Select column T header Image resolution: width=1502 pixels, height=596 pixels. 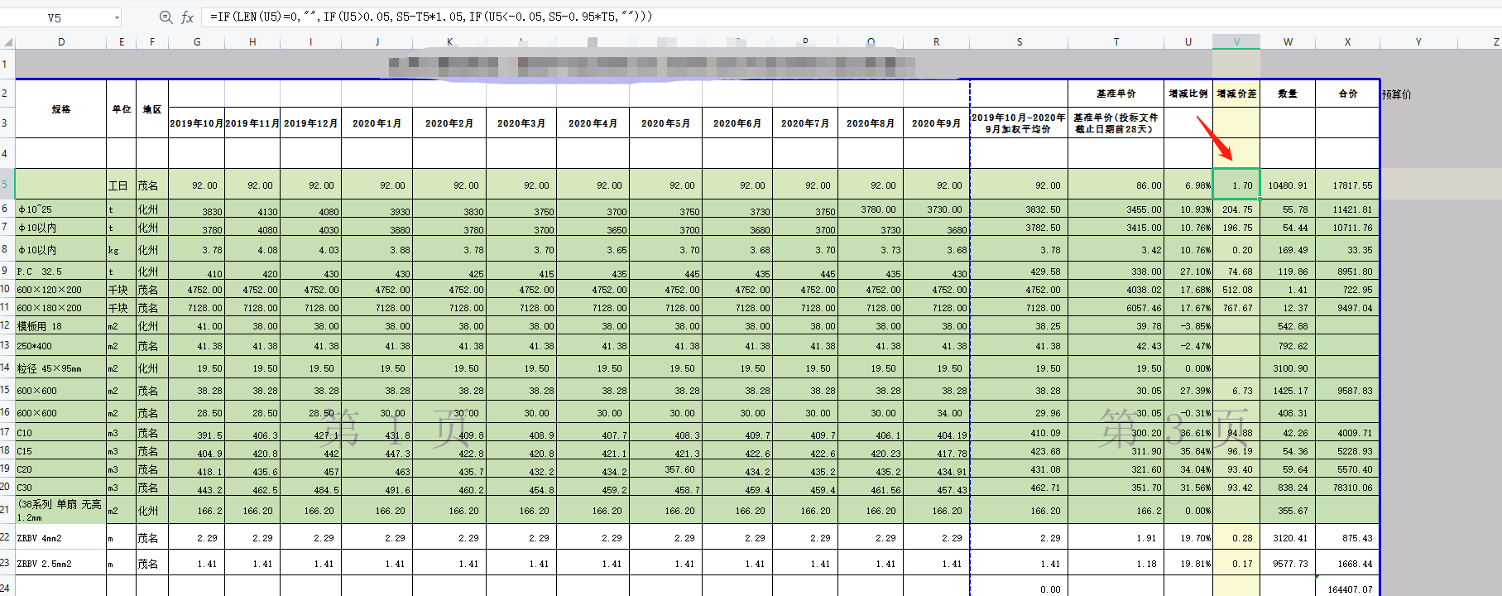(x=1116, y=41)
